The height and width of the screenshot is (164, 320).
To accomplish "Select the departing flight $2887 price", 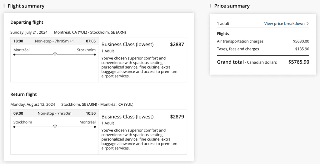I will (x=177, y=44).
